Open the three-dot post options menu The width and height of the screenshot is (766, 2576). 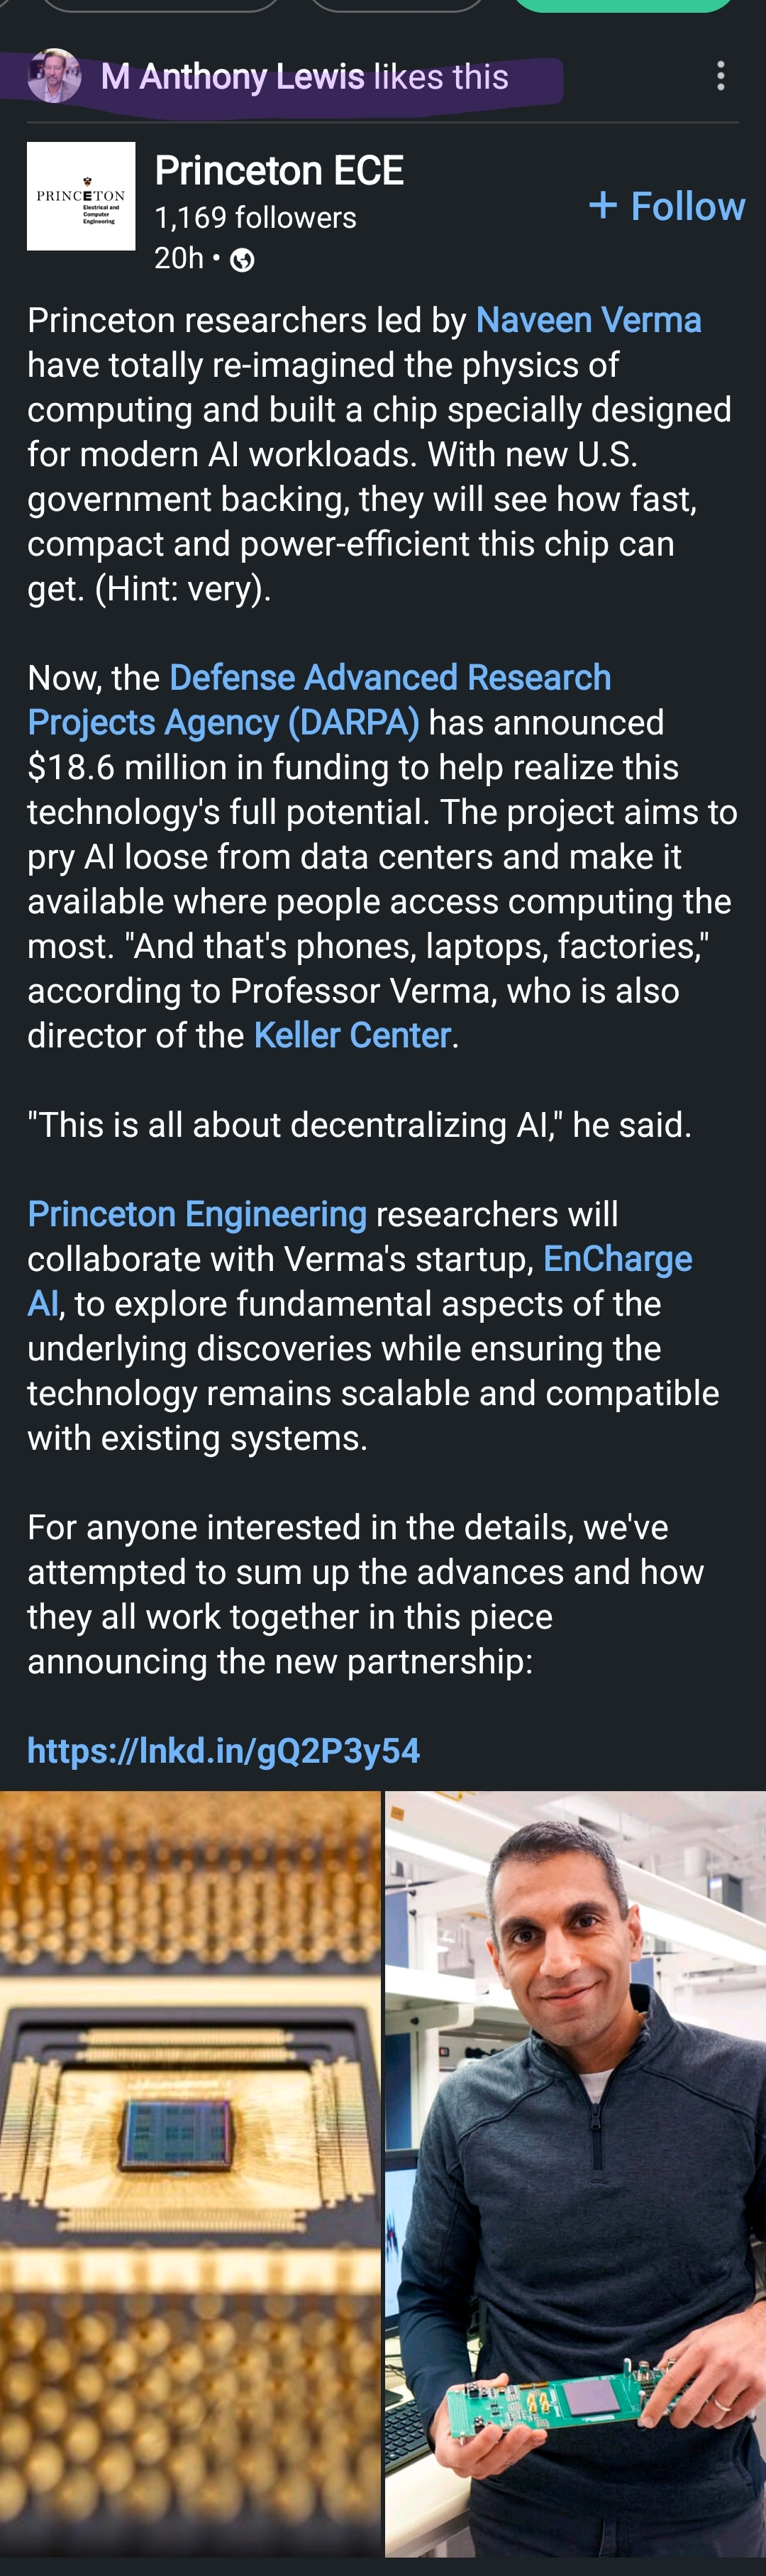pos(720,76)
